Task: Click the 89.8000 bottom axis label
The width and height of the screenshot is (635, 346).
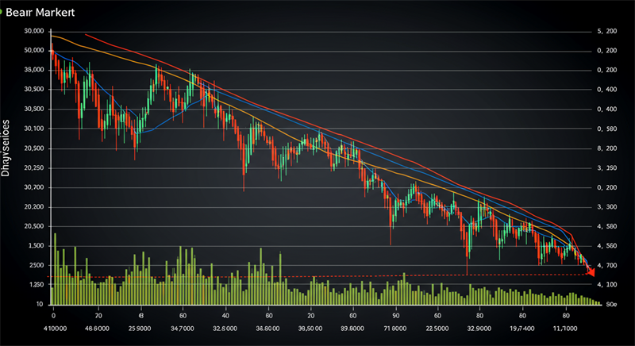Action: [352, 327]
